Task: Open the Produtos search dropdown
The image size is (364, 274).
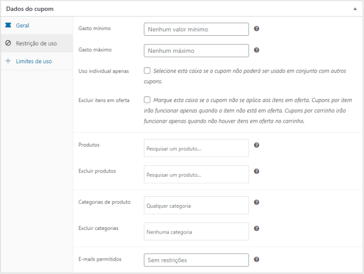Action: 196,148
